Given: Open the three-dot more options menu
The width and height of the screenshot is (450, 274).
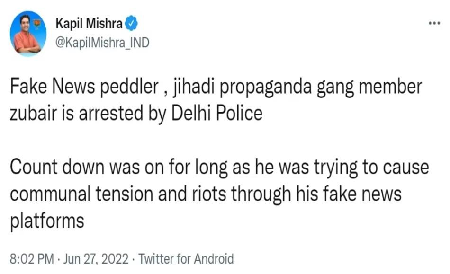Looking at the screenshot, I should pyautogui.click(x=434, y=23).
